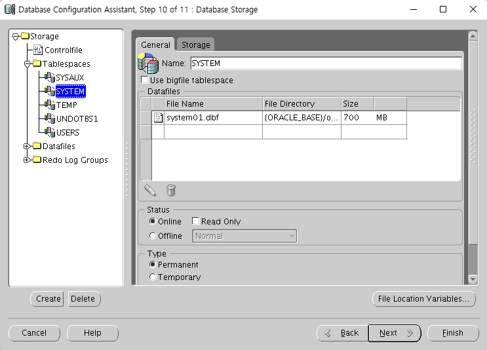Click the empty second datafile row name cell
This screenshot has height=350, width=487.
tap(213, 131)
